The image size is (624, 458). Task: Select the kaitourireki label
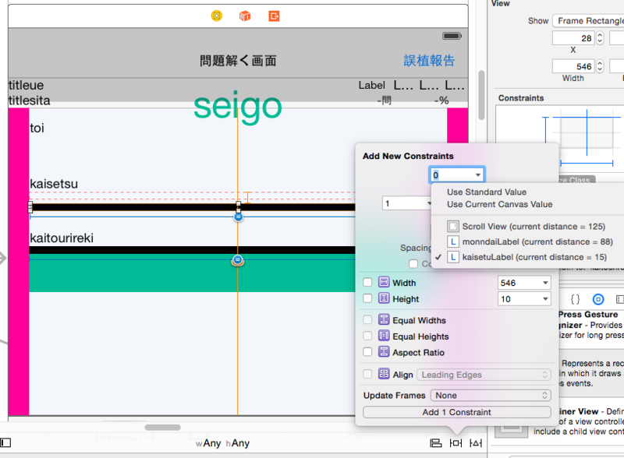pos(62,238)
